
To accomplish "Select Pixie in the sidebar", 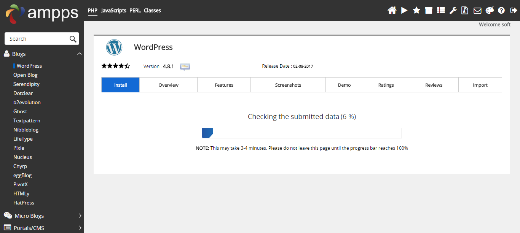I will [x=19, y=148].
